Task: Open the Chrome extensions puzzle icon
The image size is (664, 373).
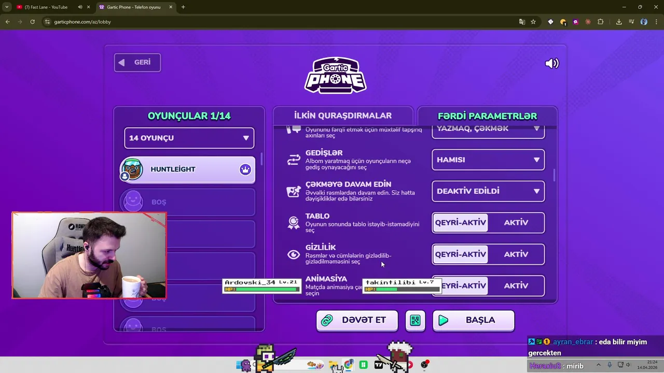Action: click(600, 22)
